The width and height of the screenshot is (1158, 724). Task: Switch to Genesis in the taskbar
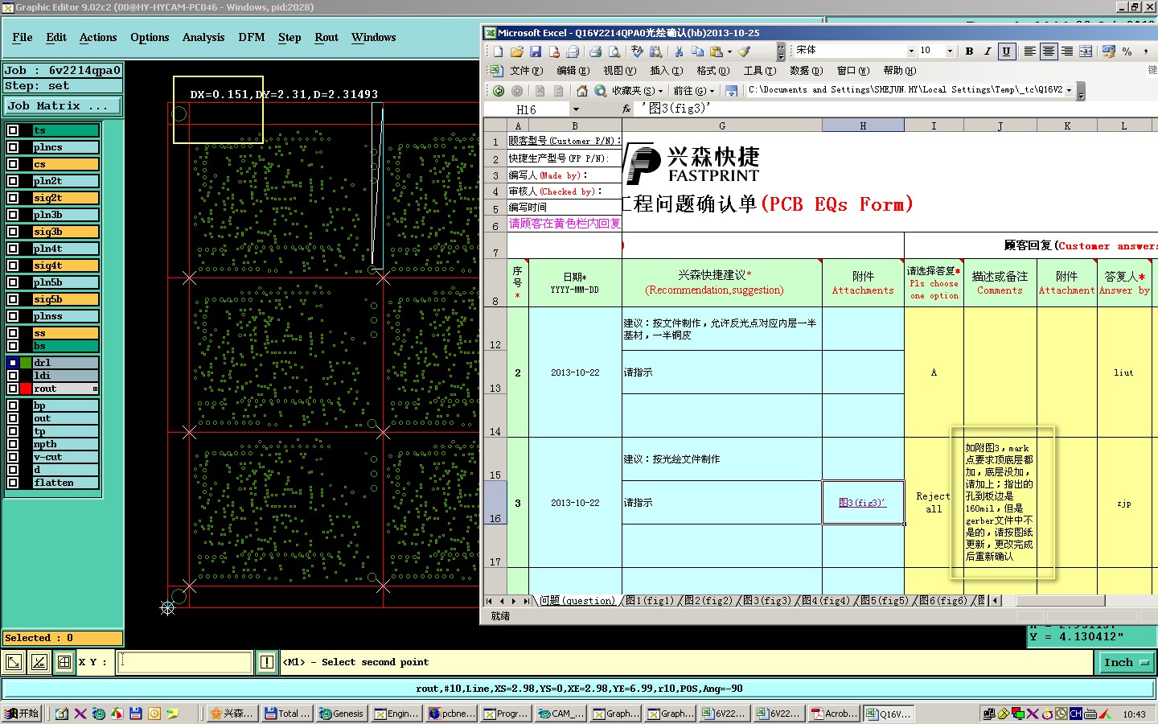pos(341,714)
